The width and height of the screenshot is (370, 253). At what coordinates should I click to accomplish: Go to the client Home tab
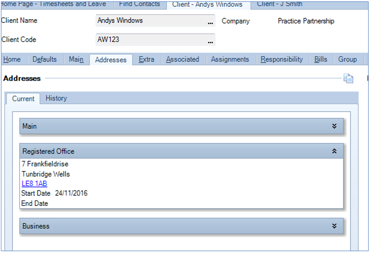point(12,59)
